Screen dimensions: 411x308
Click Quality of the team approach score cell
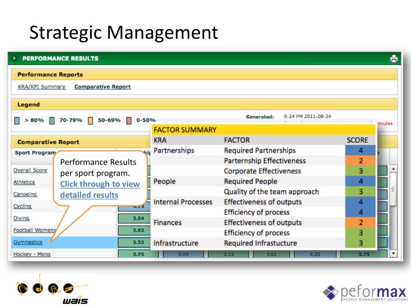point(360,192)
